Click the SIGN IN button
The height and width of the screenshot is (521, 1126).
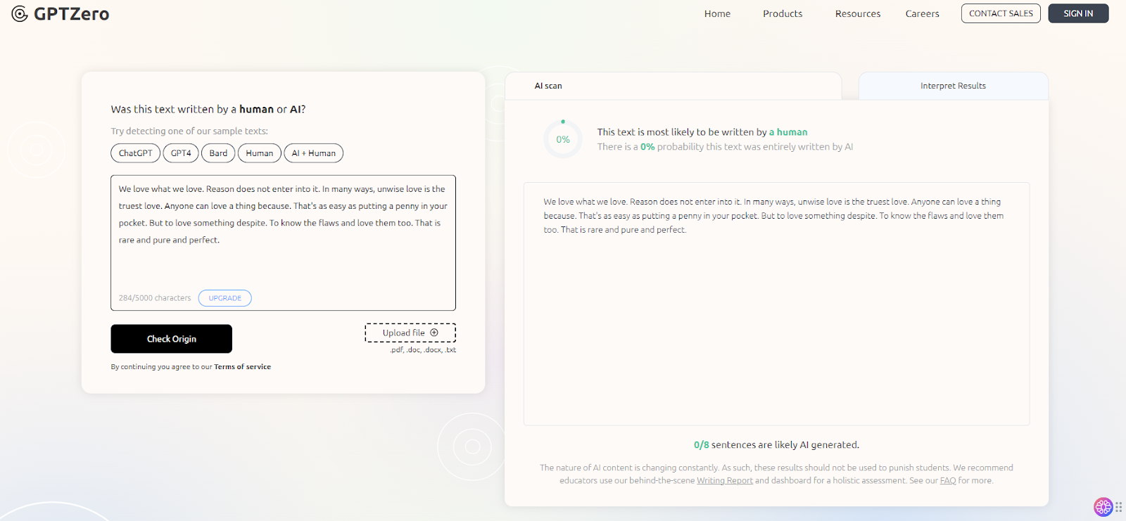click(x=1078, y=13)
